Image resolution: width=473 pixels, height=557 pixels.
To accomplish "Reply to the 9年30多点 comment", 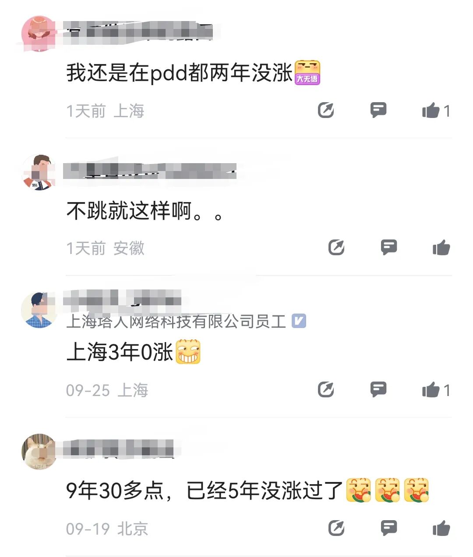I will tap(389, 528).
